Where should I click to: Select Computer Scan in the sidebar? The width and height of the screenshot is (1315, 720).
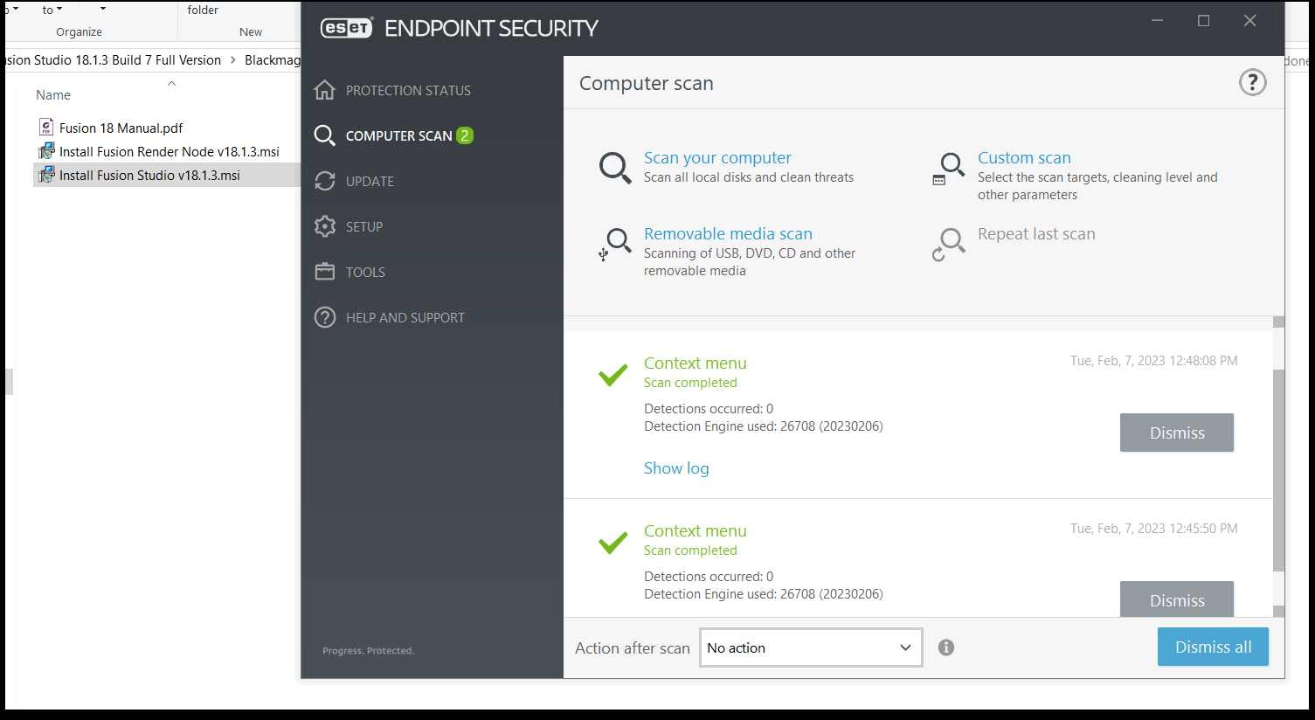point(398,136)
